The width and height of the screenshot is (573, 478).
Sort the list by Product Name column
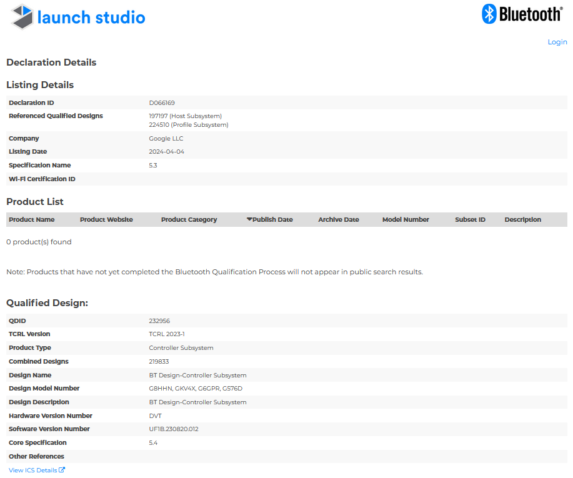[x=31, y=219]
